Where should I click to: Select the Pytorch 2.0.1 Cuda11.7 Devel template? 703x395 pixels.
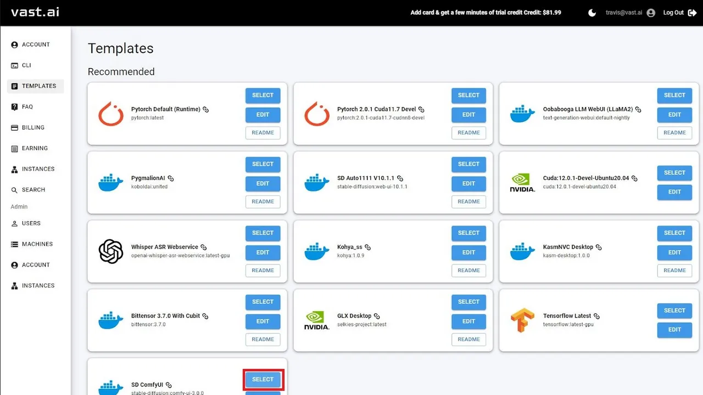pos(469,95)
